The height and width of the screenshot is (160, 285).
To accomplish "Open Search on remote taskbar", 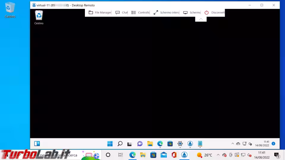I will (120, 144).
